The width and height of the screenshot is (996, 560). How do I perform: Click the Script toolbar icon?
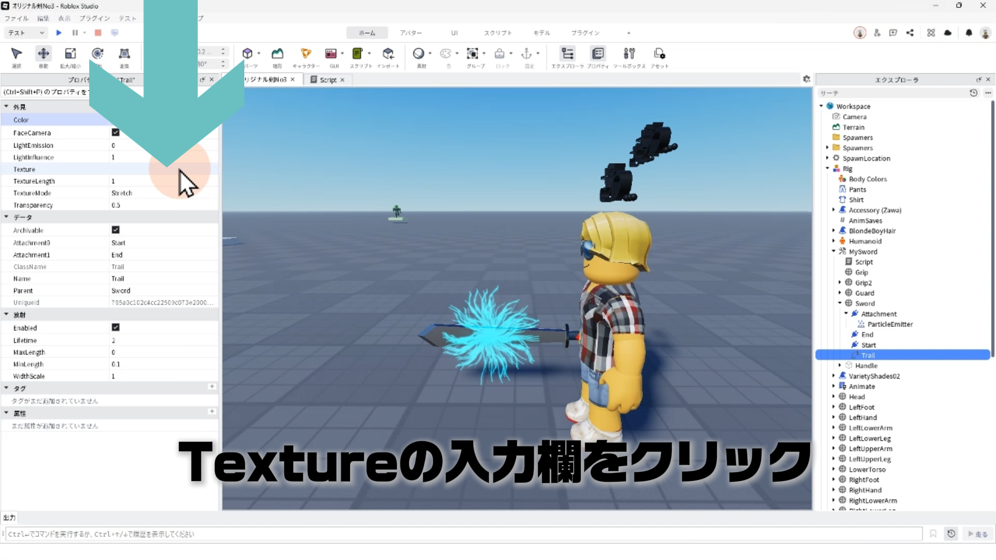pos(357,53)
